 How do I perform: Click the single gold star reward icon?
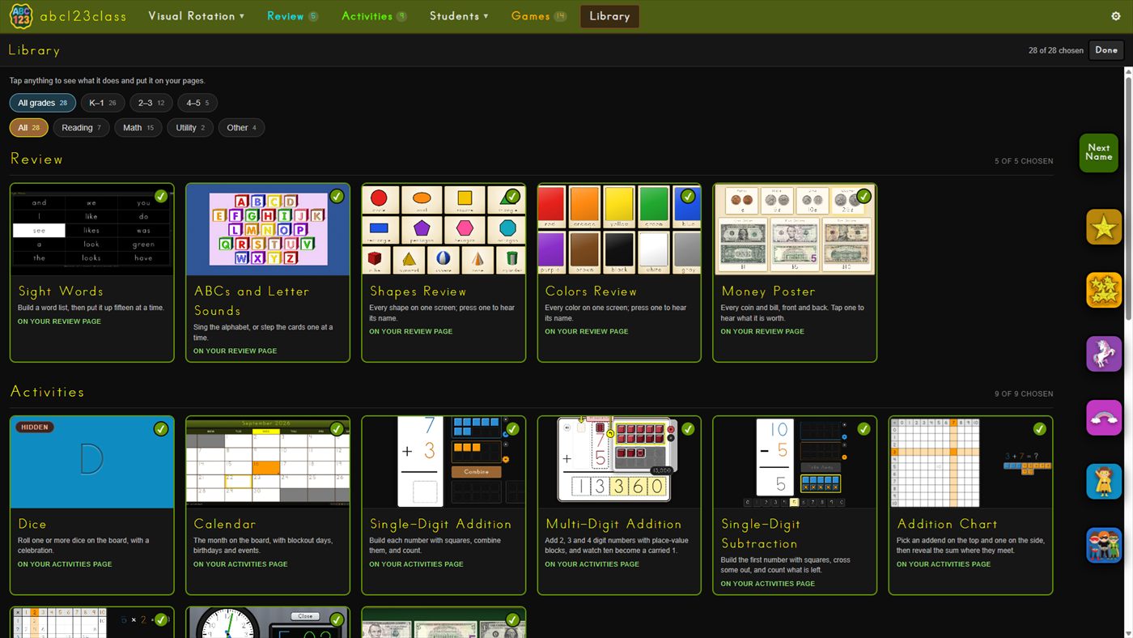1104,227
